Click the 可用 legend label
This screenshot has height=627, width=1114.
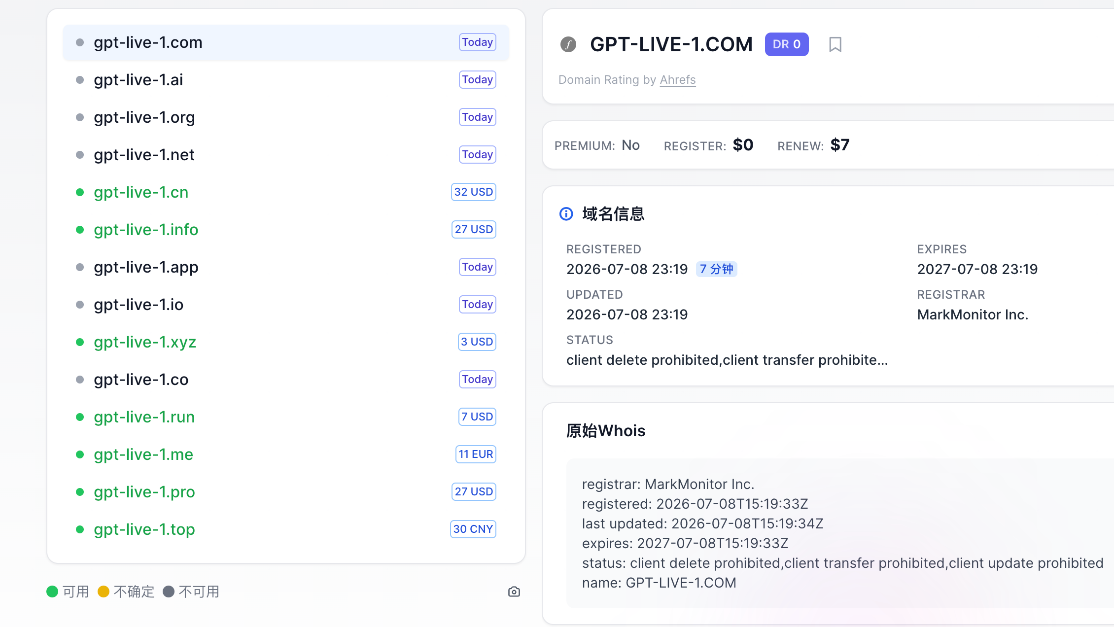76,592
